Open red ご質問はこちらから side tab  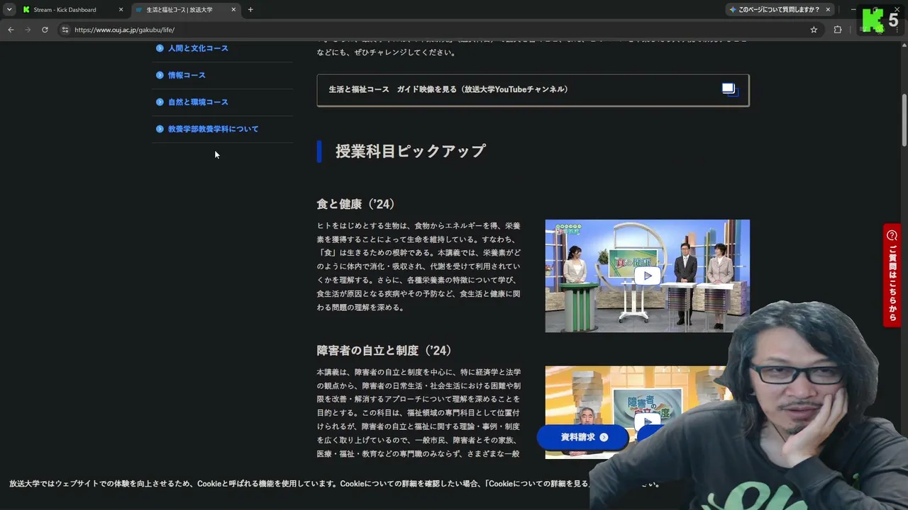coord(892,276)
